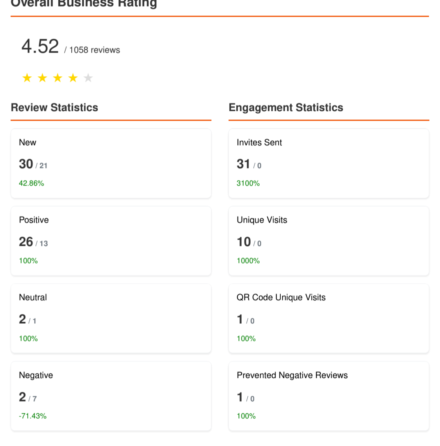Open the Invites Sent card
This screenshot has height=446, width=440.
click(329, 163)
